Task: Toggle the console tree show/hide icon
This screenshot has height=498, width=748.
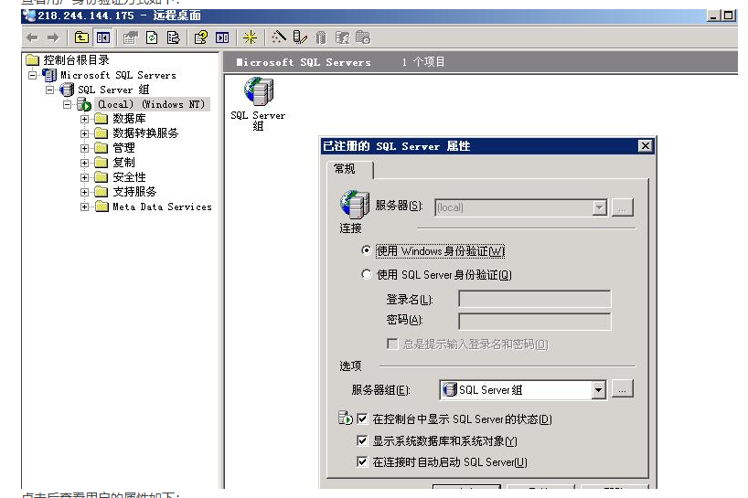Action: pyautogui.click(x=103, y=37)
